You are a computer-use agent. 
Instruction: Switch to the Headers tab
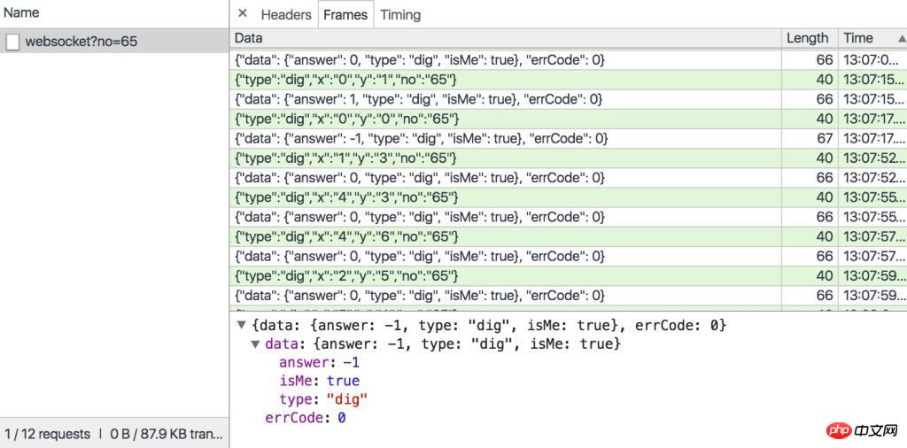coord(286,14)
